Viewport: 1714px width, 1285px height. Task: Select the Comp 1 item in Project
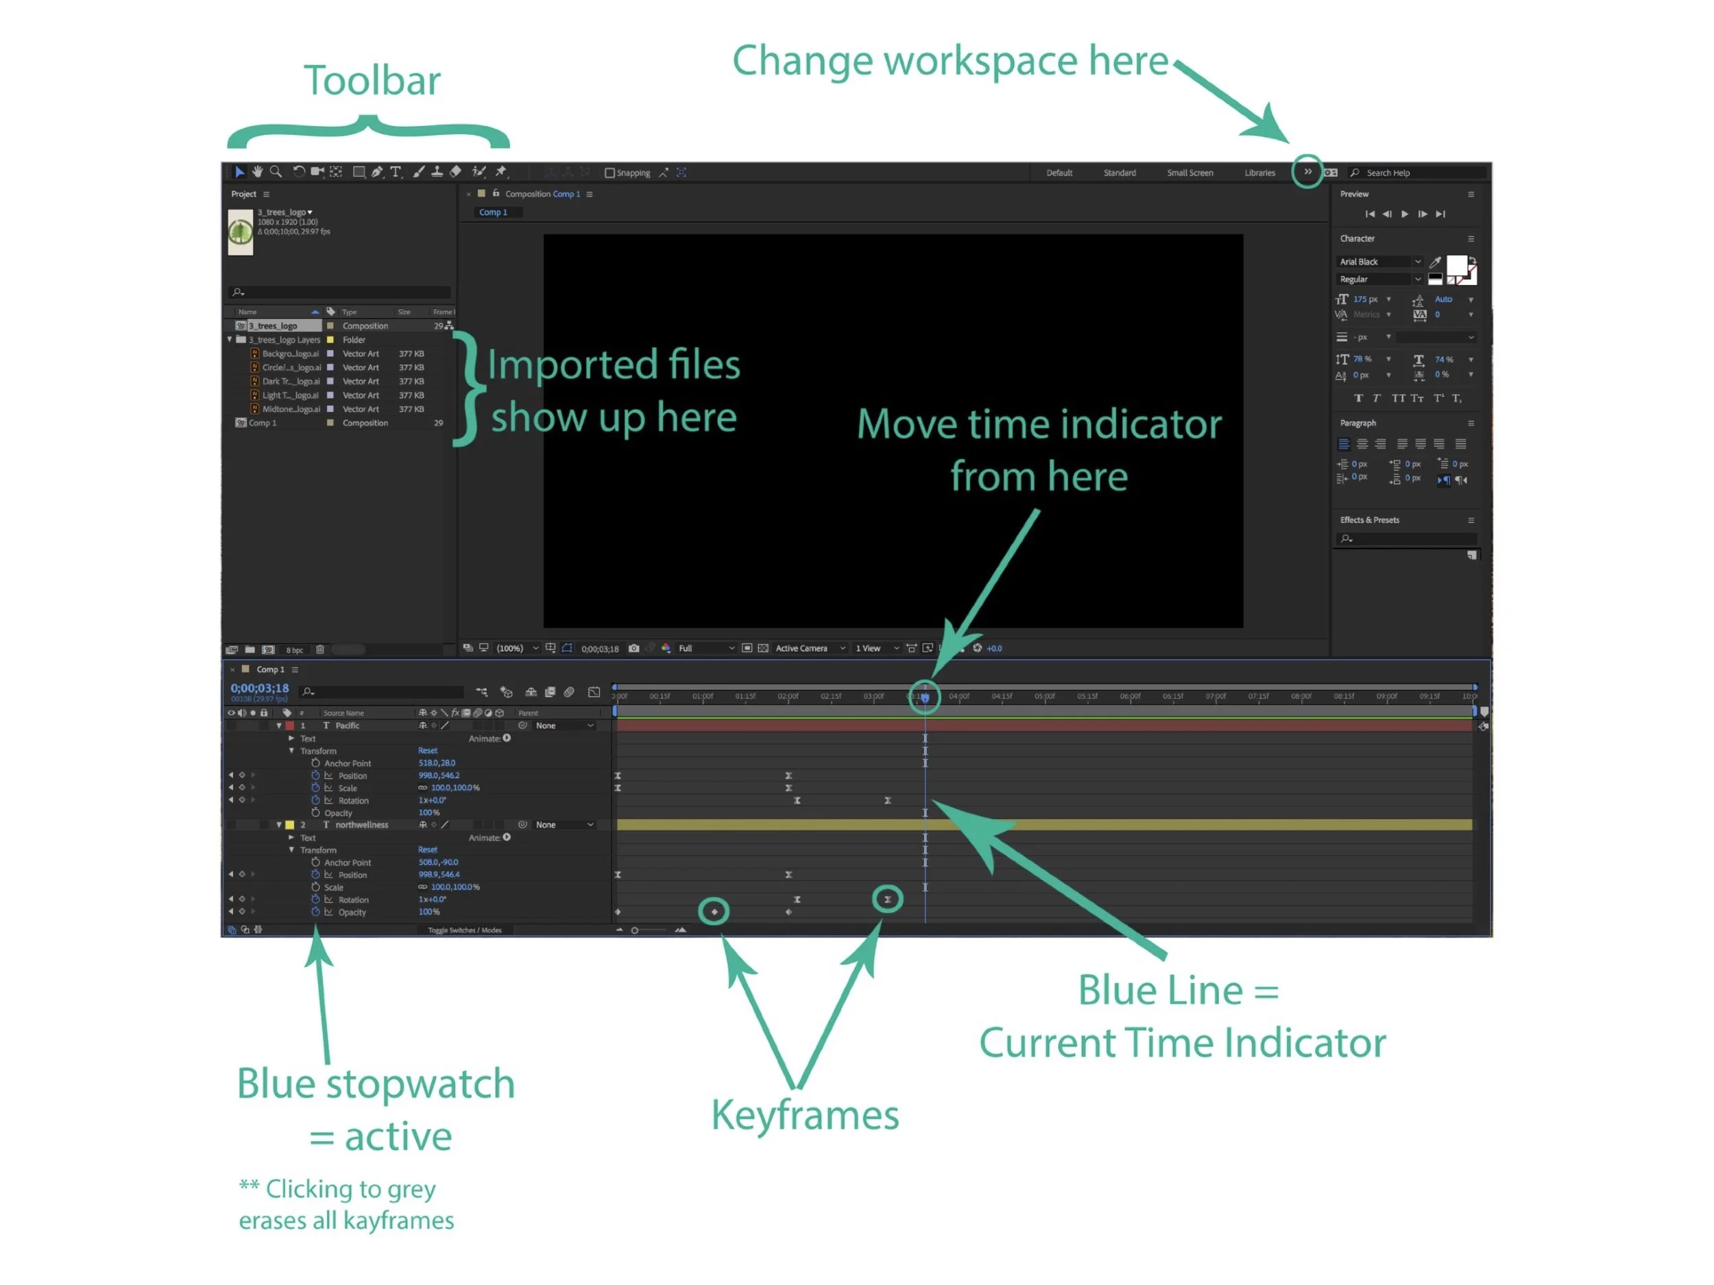click(x=263, y=423)
